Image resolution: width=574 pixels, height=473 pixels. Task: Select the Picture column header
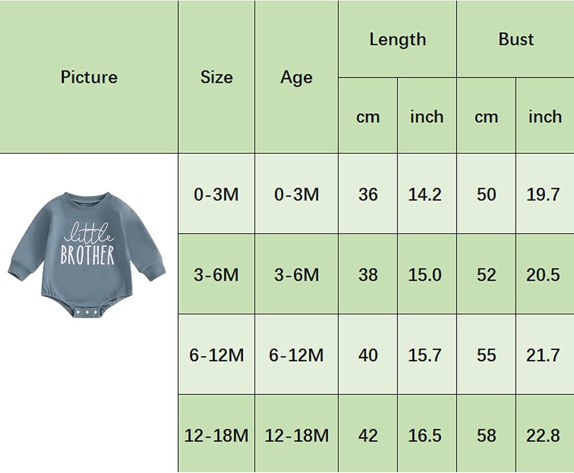[x=88, y=77]
